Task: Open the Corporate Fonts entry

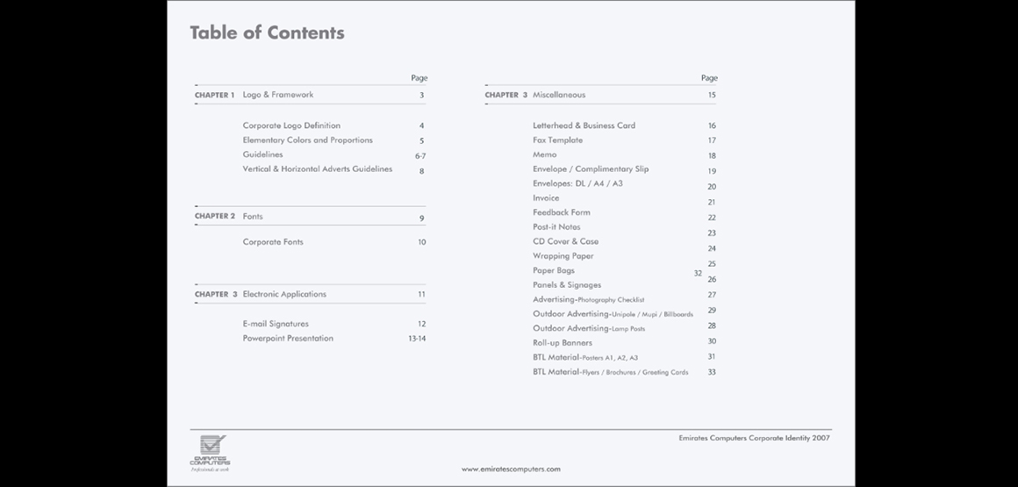Action: pos(273,242)
